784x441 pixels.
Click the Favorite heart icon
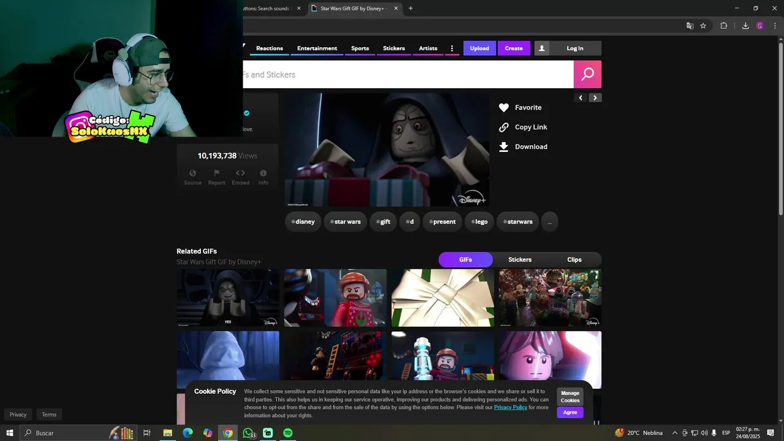point(503,108)
